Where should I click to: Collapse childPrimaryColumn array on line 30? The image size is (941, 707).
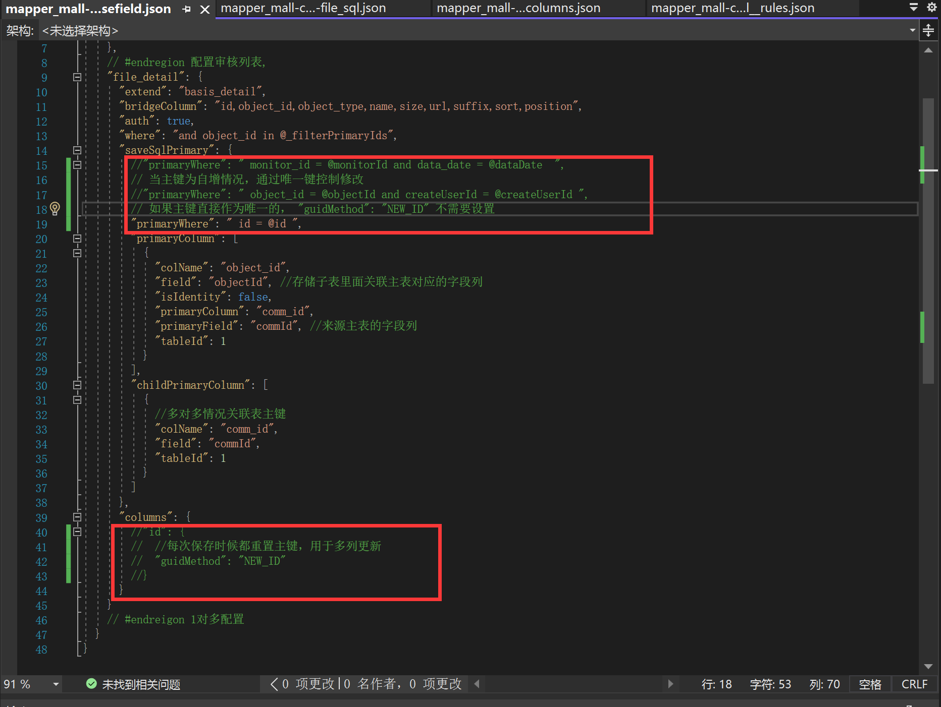[77, 385]
